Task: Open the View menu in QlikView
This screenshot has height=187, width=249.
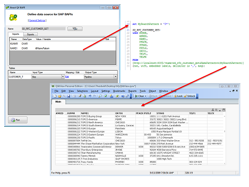Action: click(x=71, y=91)
